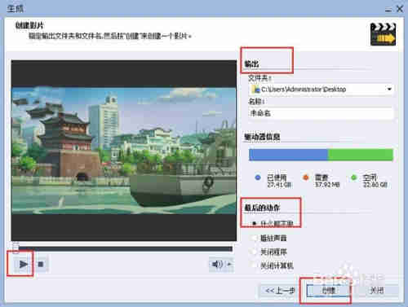
Task: Click the video preview image
Action: click(124, 151)
